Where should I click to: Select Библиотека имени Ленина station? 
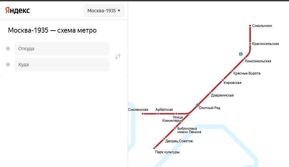point(189,130)
